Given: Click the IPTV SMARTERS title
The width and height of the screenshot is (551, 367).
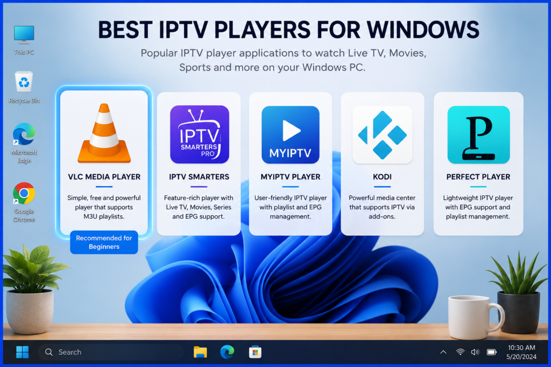Looking at the screenshot, I should (x=199, y=177).
